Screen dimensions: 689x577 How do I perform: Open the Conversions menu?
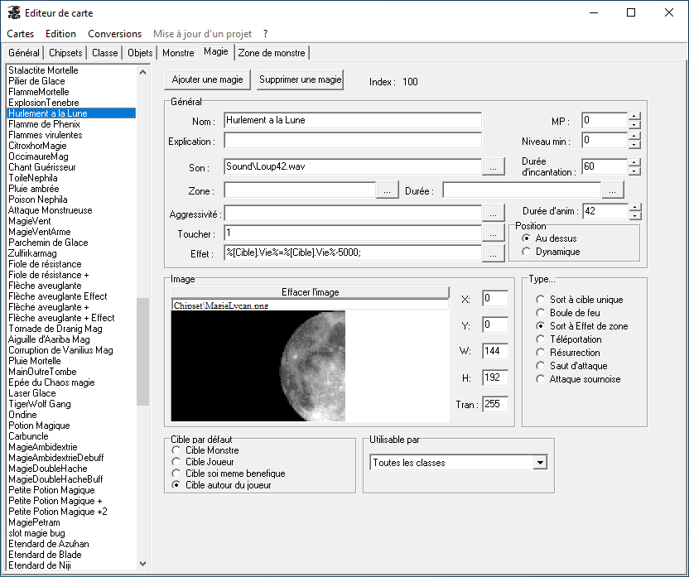coord(114,34)
